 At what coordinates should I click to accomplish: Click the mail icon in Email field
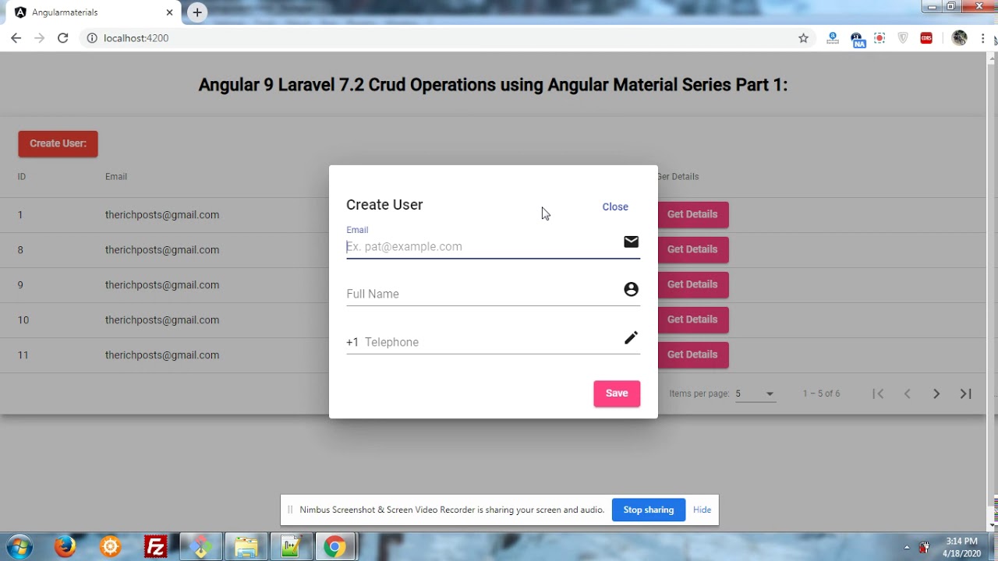[631, 242]
